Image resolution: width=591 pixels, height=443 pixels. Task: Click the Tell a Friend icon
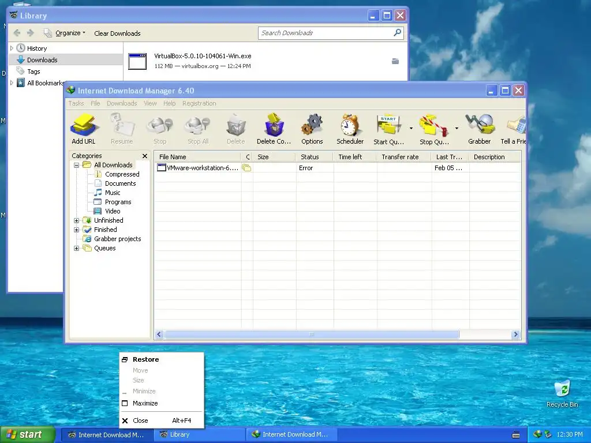513,129
